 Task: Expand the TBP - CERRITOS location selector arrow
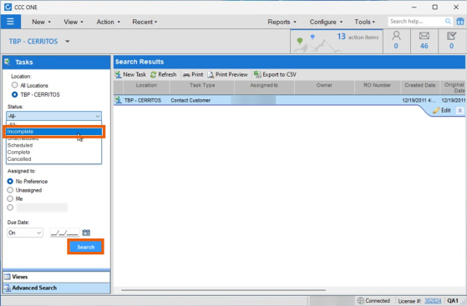(68, 42)
